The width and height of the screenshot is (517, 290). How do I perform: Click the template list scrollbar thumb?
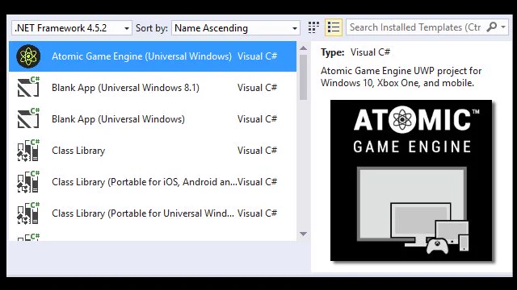pos(304,77)
